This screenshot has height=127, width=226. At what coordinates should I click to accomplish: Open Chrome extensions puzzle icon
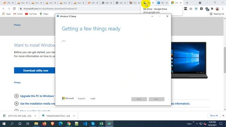pyautogui.click(x=212, y=9)
